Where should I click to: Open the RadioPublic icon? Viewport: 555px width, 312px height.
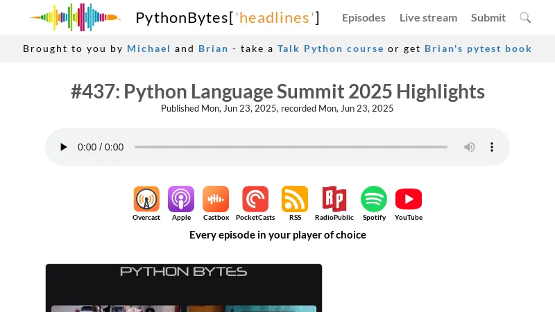pos(334,199)
